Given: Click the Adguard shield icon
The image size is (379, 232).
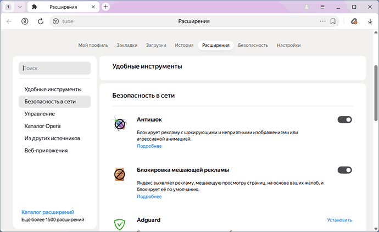Looking at the screenshot, I should coord(119,224).
